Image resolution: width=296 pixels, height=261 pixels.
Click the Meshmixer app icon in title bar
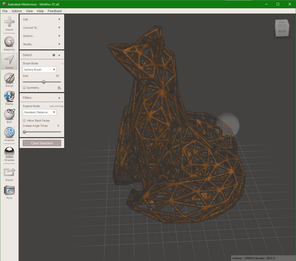[x=4, y=4]
